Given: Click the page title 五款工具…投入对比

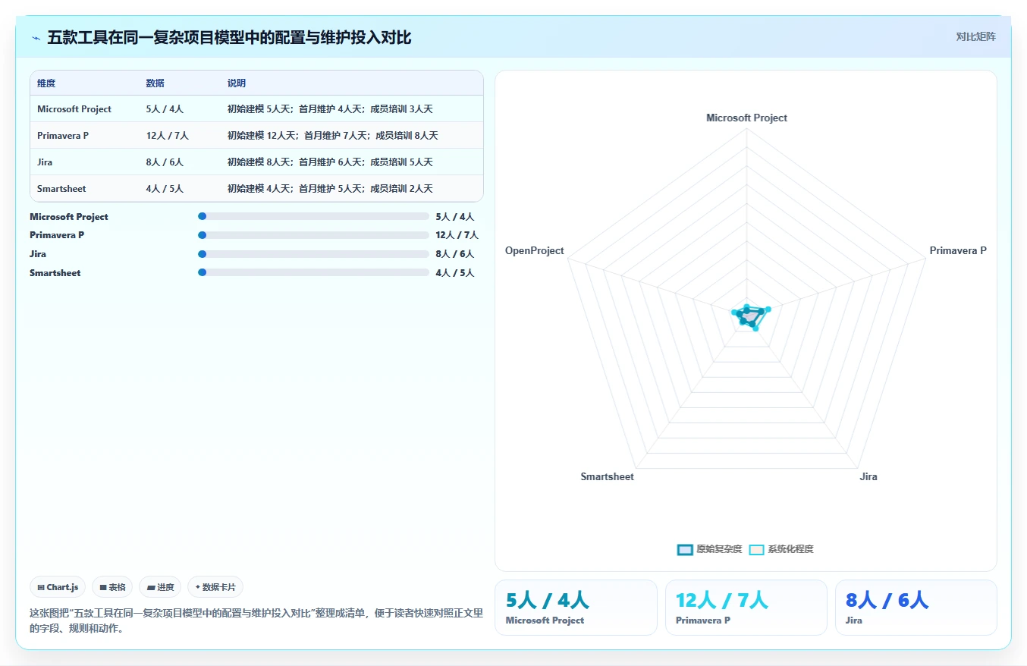Looking at the screenshot, I should point(229,37).
